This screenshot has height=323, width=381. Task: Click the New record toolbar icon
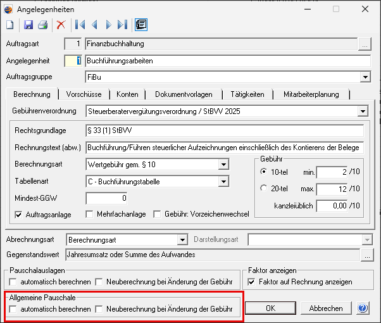tap(9, 25)
